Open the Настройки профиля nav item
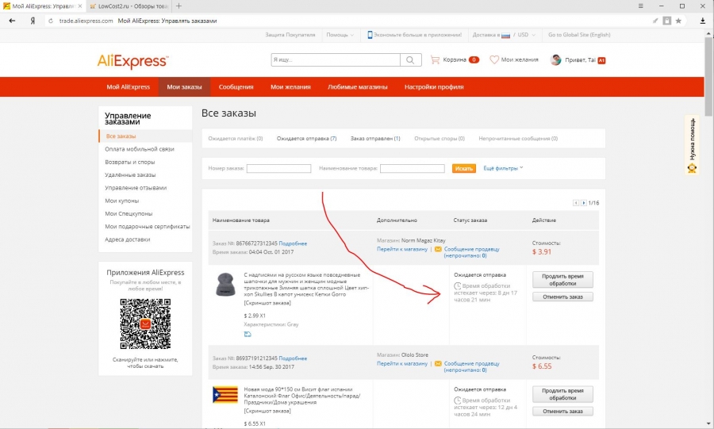Image resolution: width=714 pixels, height=429 pixels. (x=434, y=87)
